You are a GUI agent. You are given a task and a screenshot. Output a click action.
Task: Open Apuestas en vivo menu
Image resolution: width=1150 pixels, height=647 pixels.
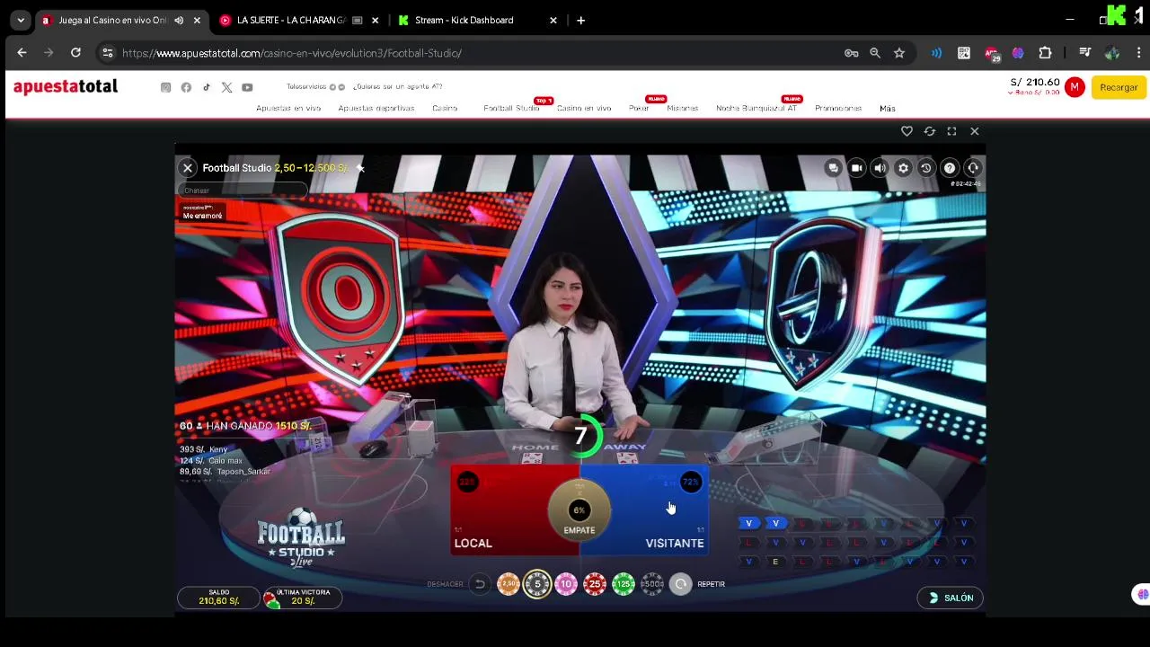[288, 108]
